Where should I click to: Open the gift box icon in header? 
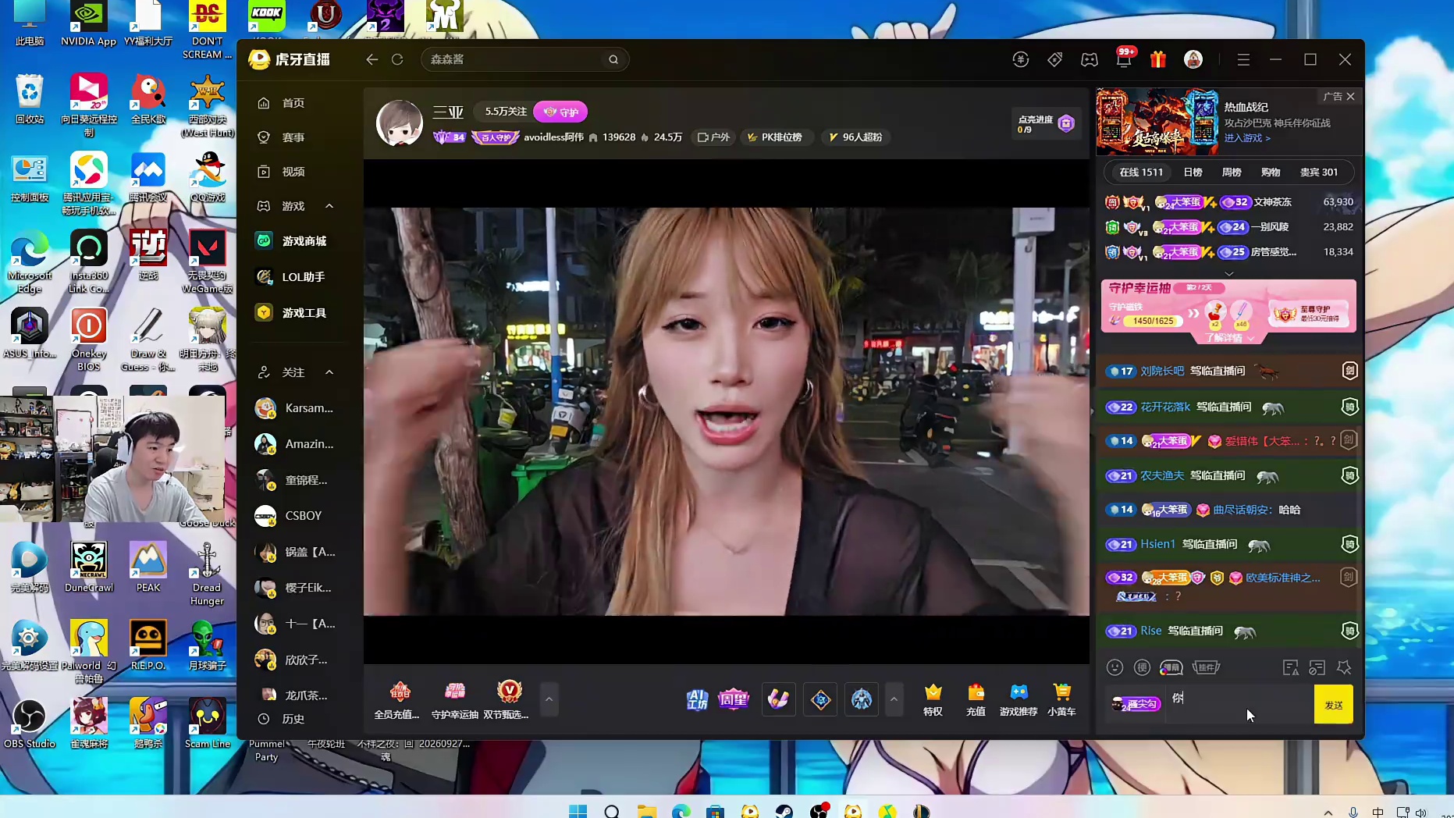coord(1158,59)
